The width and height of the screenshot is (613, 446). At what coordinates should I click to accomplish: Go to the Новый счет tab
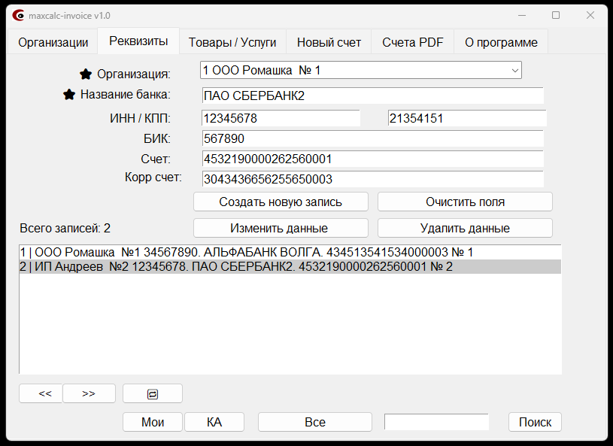[x=329, y=42]
